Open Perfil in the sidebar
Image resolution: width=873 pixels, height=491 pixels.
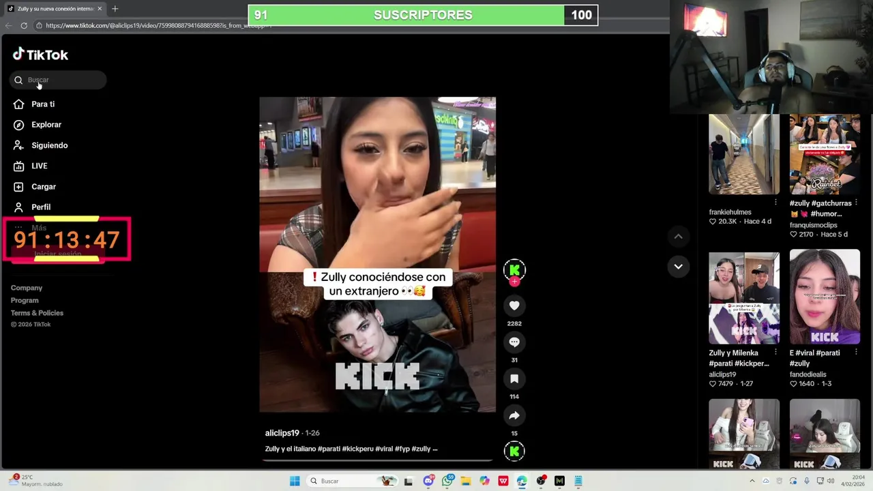point(32,207)
